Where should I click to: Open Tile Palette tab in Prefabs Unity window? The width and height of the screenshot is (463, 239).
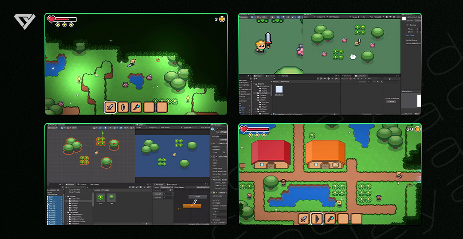[x=94, y=185]
